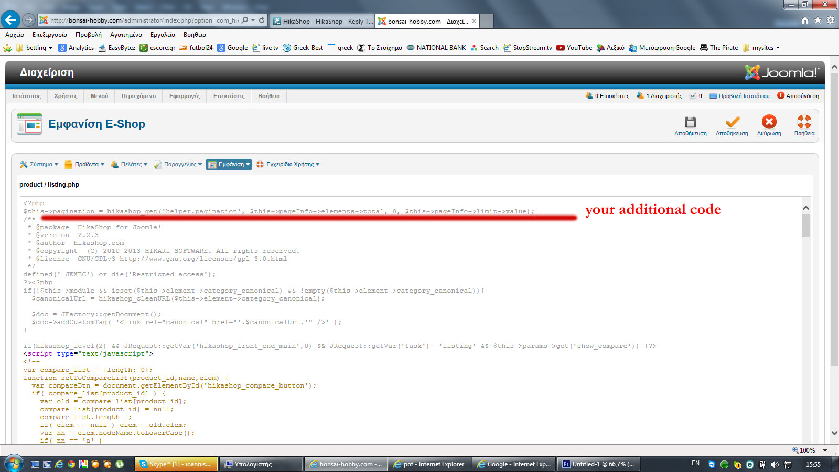This screenshot has width=839, height=472.
Task: Open the NATIONAL BANK bookmark
Action: click(436, 48)
